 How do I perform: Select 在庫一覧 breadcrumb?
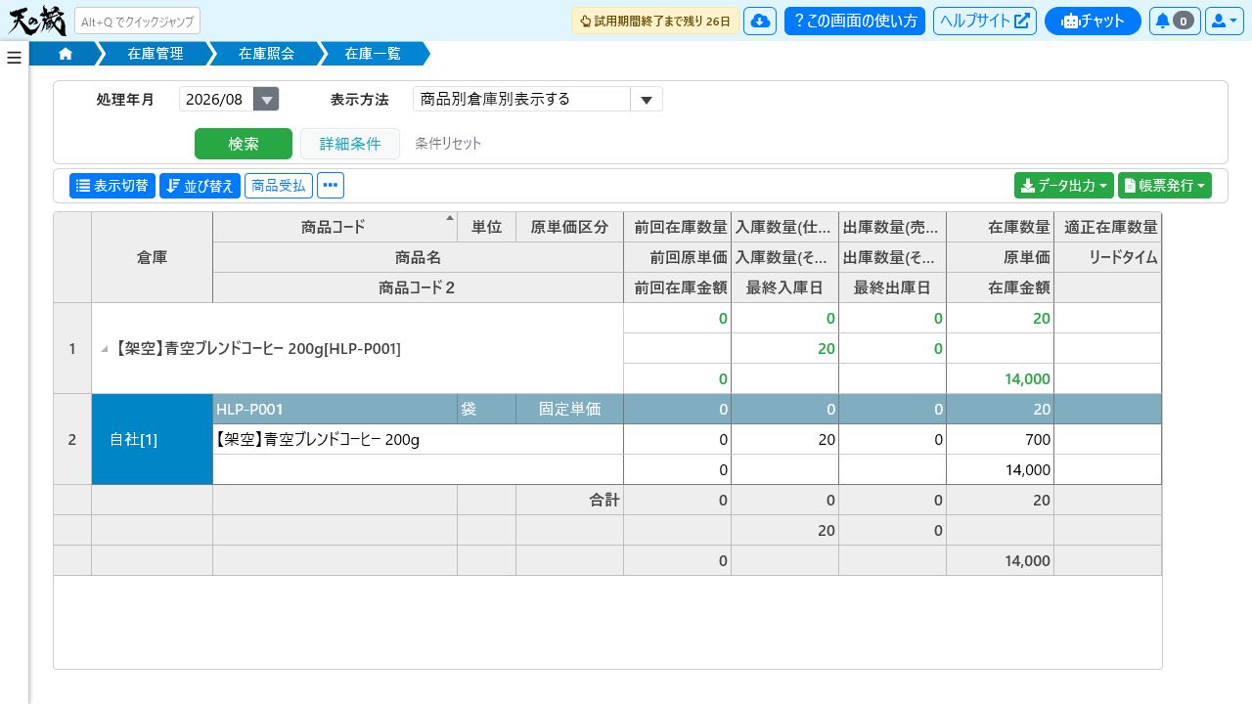point(373,54)
